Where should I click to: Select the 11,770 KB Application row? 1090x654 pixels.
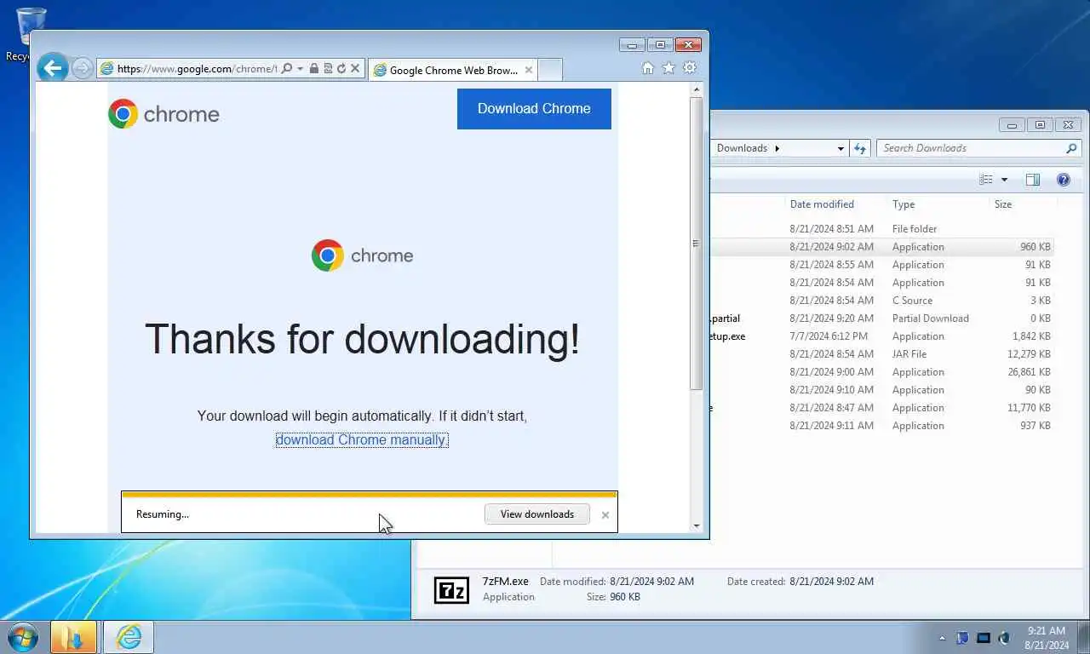click(882, 408)
